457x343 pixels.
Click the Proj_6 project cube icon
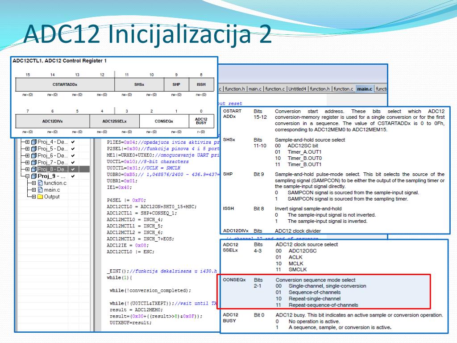(34, 155)
